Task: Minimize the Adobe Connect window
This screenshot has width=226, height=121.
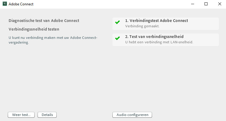Action: [192, 4]
